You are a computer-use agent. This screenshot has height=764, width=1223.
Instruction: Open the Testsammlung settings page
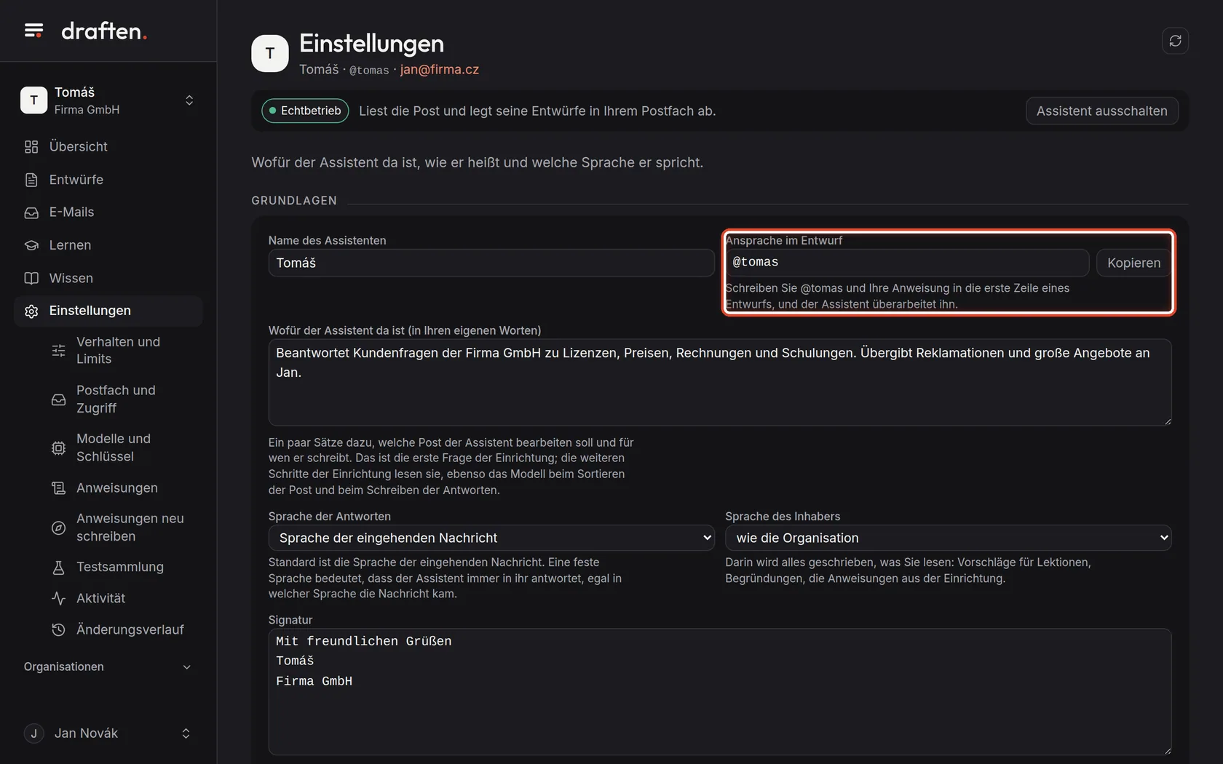point(122,568)
